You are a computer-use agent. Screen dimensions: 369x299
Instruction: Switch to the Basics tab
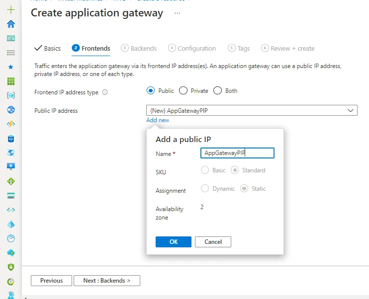(47, 49)
